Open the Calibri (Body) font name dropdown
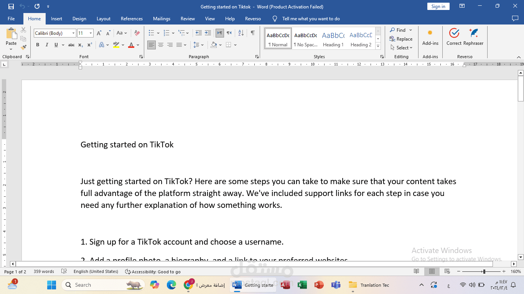This screenshot has width=524, height=294. (74, 33)
